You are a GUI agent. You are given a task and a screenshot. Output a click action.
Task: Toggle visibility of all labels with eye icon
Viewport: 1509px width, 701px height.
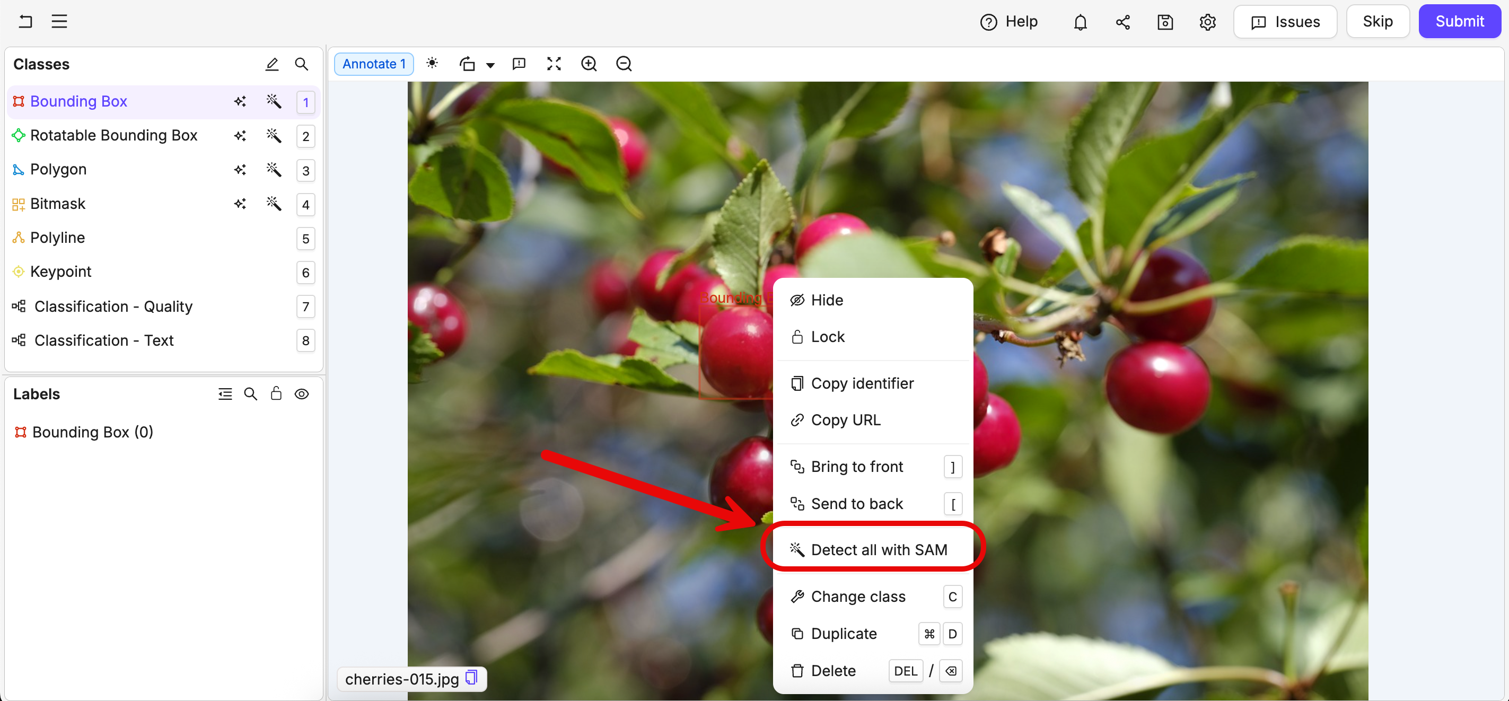click(x=302, y=394)
